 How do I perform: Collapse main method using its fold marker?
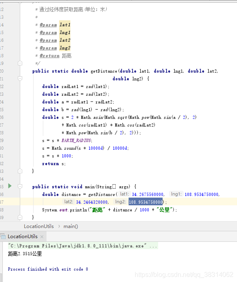pyautogui.click(x=20, y=187)
